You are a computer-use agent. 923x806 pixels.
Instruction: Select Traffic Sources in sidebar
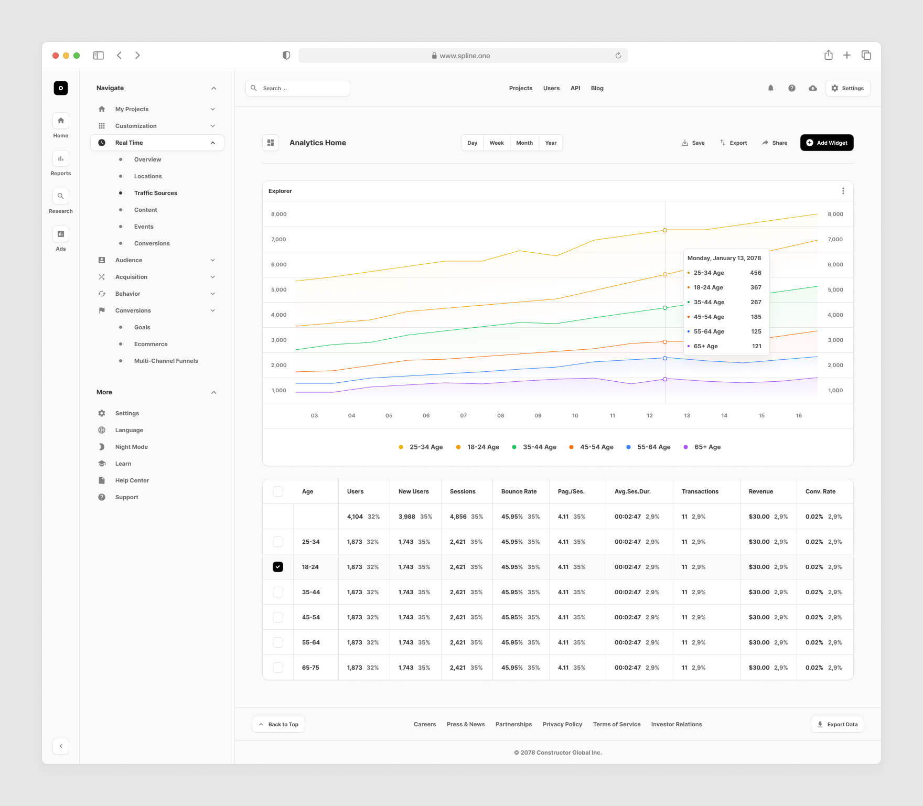tap(156, 193)
